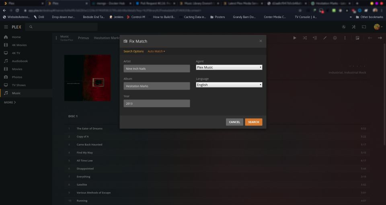Click the Hesitation Marks album cover
This screenshot has height=205, width=386.
coord(87,78)
